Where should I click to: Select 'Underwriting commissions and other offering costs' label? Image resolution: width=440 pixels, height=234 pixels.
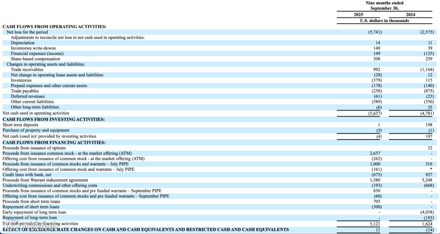pyautogui.click(x=50, y=185)
